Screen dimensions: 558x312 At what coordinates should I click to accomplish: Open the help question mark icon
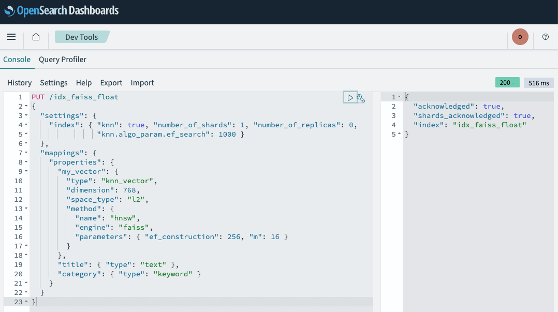pyautogui.click(x=546, y=37)
